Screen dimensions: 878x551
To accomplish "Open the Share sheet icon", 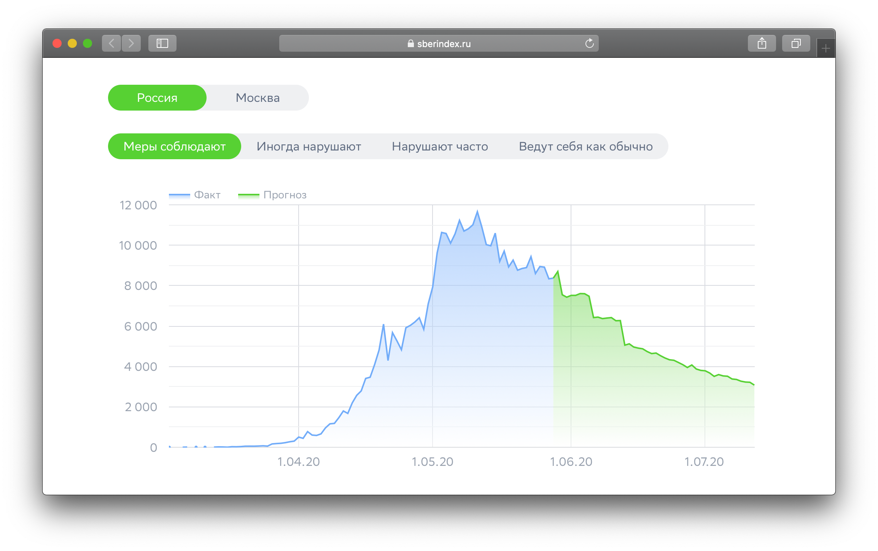I will pyautogui.click(x=762, y=43).
